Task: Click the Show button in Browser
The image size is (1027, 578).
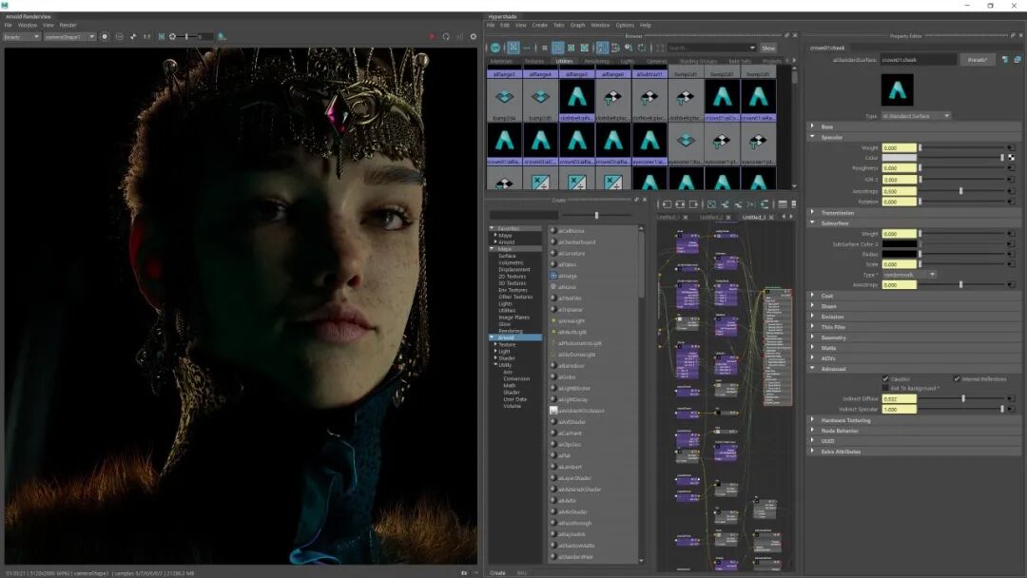Action: coord(768,48)
